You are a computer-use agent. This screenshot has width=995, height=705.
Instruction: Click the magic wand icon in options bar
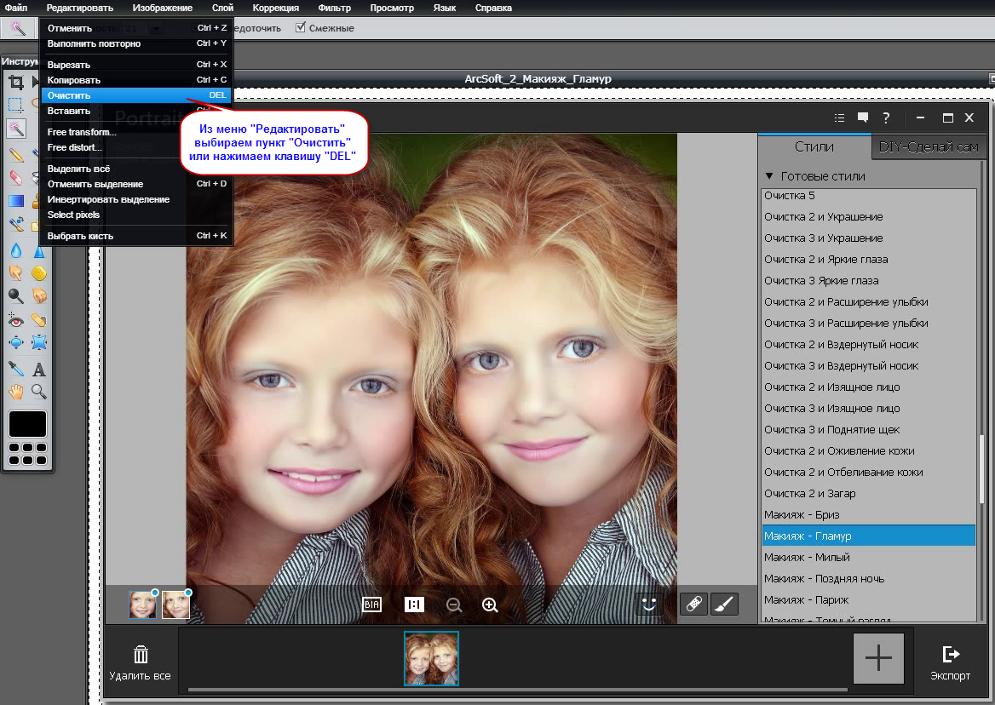pyautogui.click(x=17, y=28)
